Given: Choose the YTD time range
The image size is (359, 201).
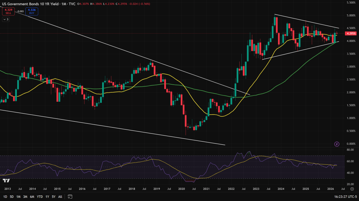Looking at the screenshot, I should coord(40,196).
